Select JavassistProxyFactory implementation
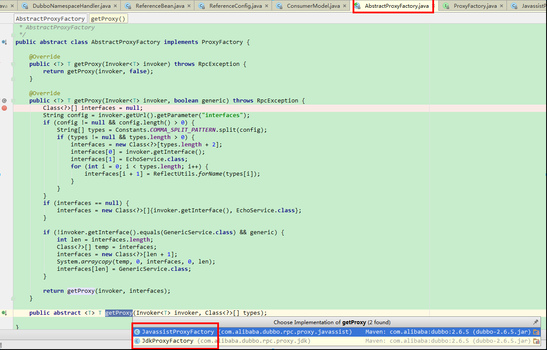The image size is (547, 350). (178, 332)
